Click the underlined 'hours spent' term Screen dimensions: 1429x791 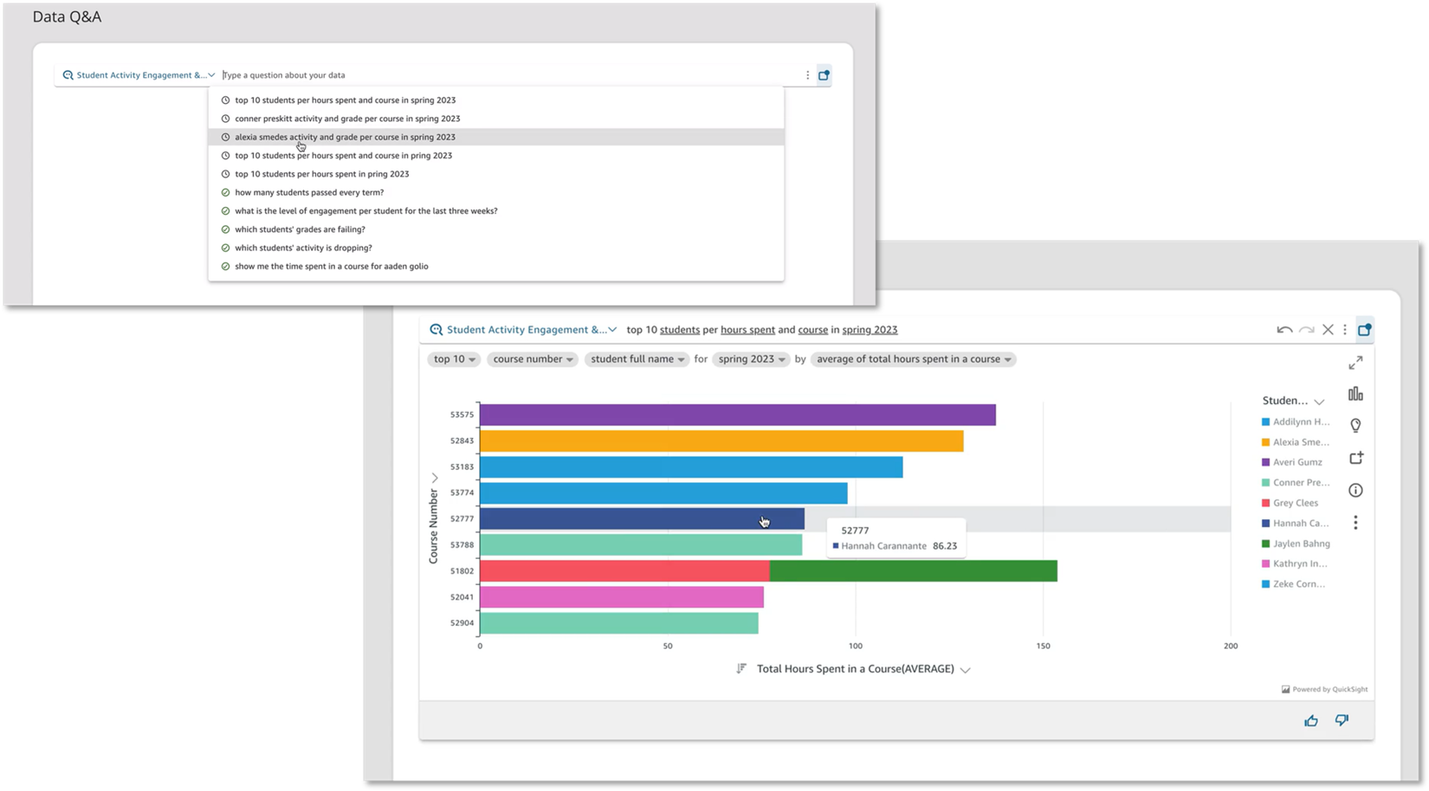[747, 330]
